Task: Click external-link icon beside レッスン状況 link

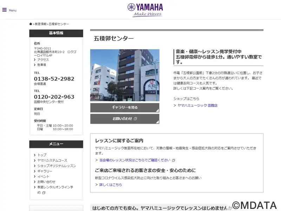Action: 174,160
